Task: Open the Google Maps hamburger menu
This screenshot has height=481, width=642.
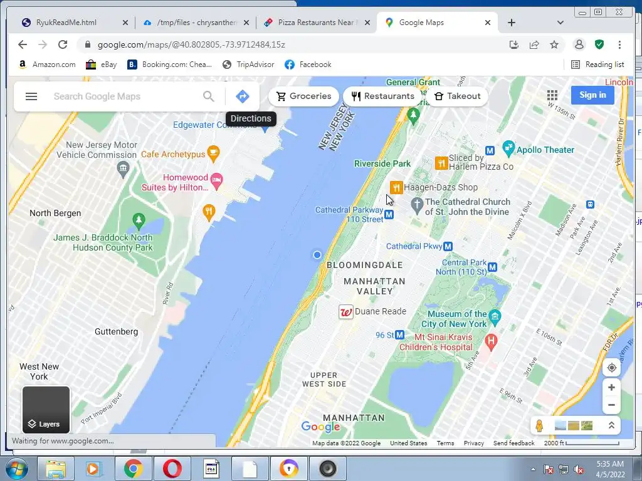Action: tap(31, 96)
